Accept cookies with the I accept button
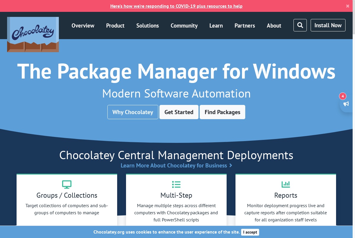355x238 pixels. pyautogui.click(x=250, y=232)
